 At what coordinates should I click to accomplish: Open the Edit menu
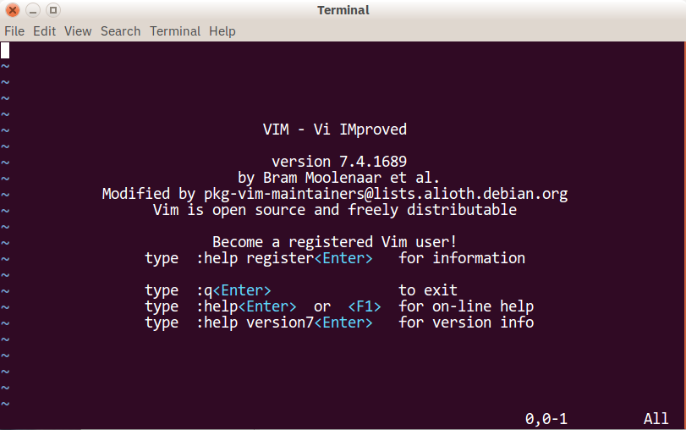click(x=44, y=31)
